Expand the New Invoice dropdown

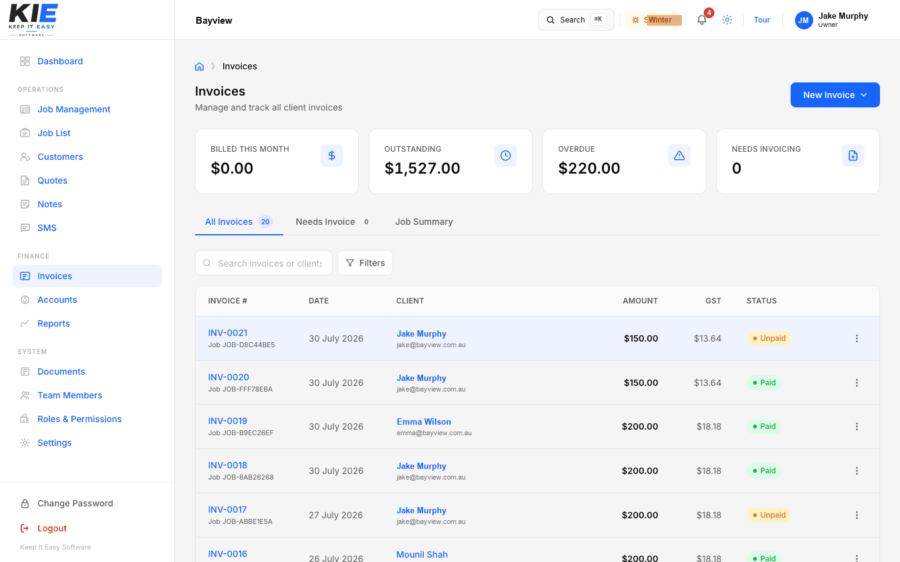(x=835, y=95)
